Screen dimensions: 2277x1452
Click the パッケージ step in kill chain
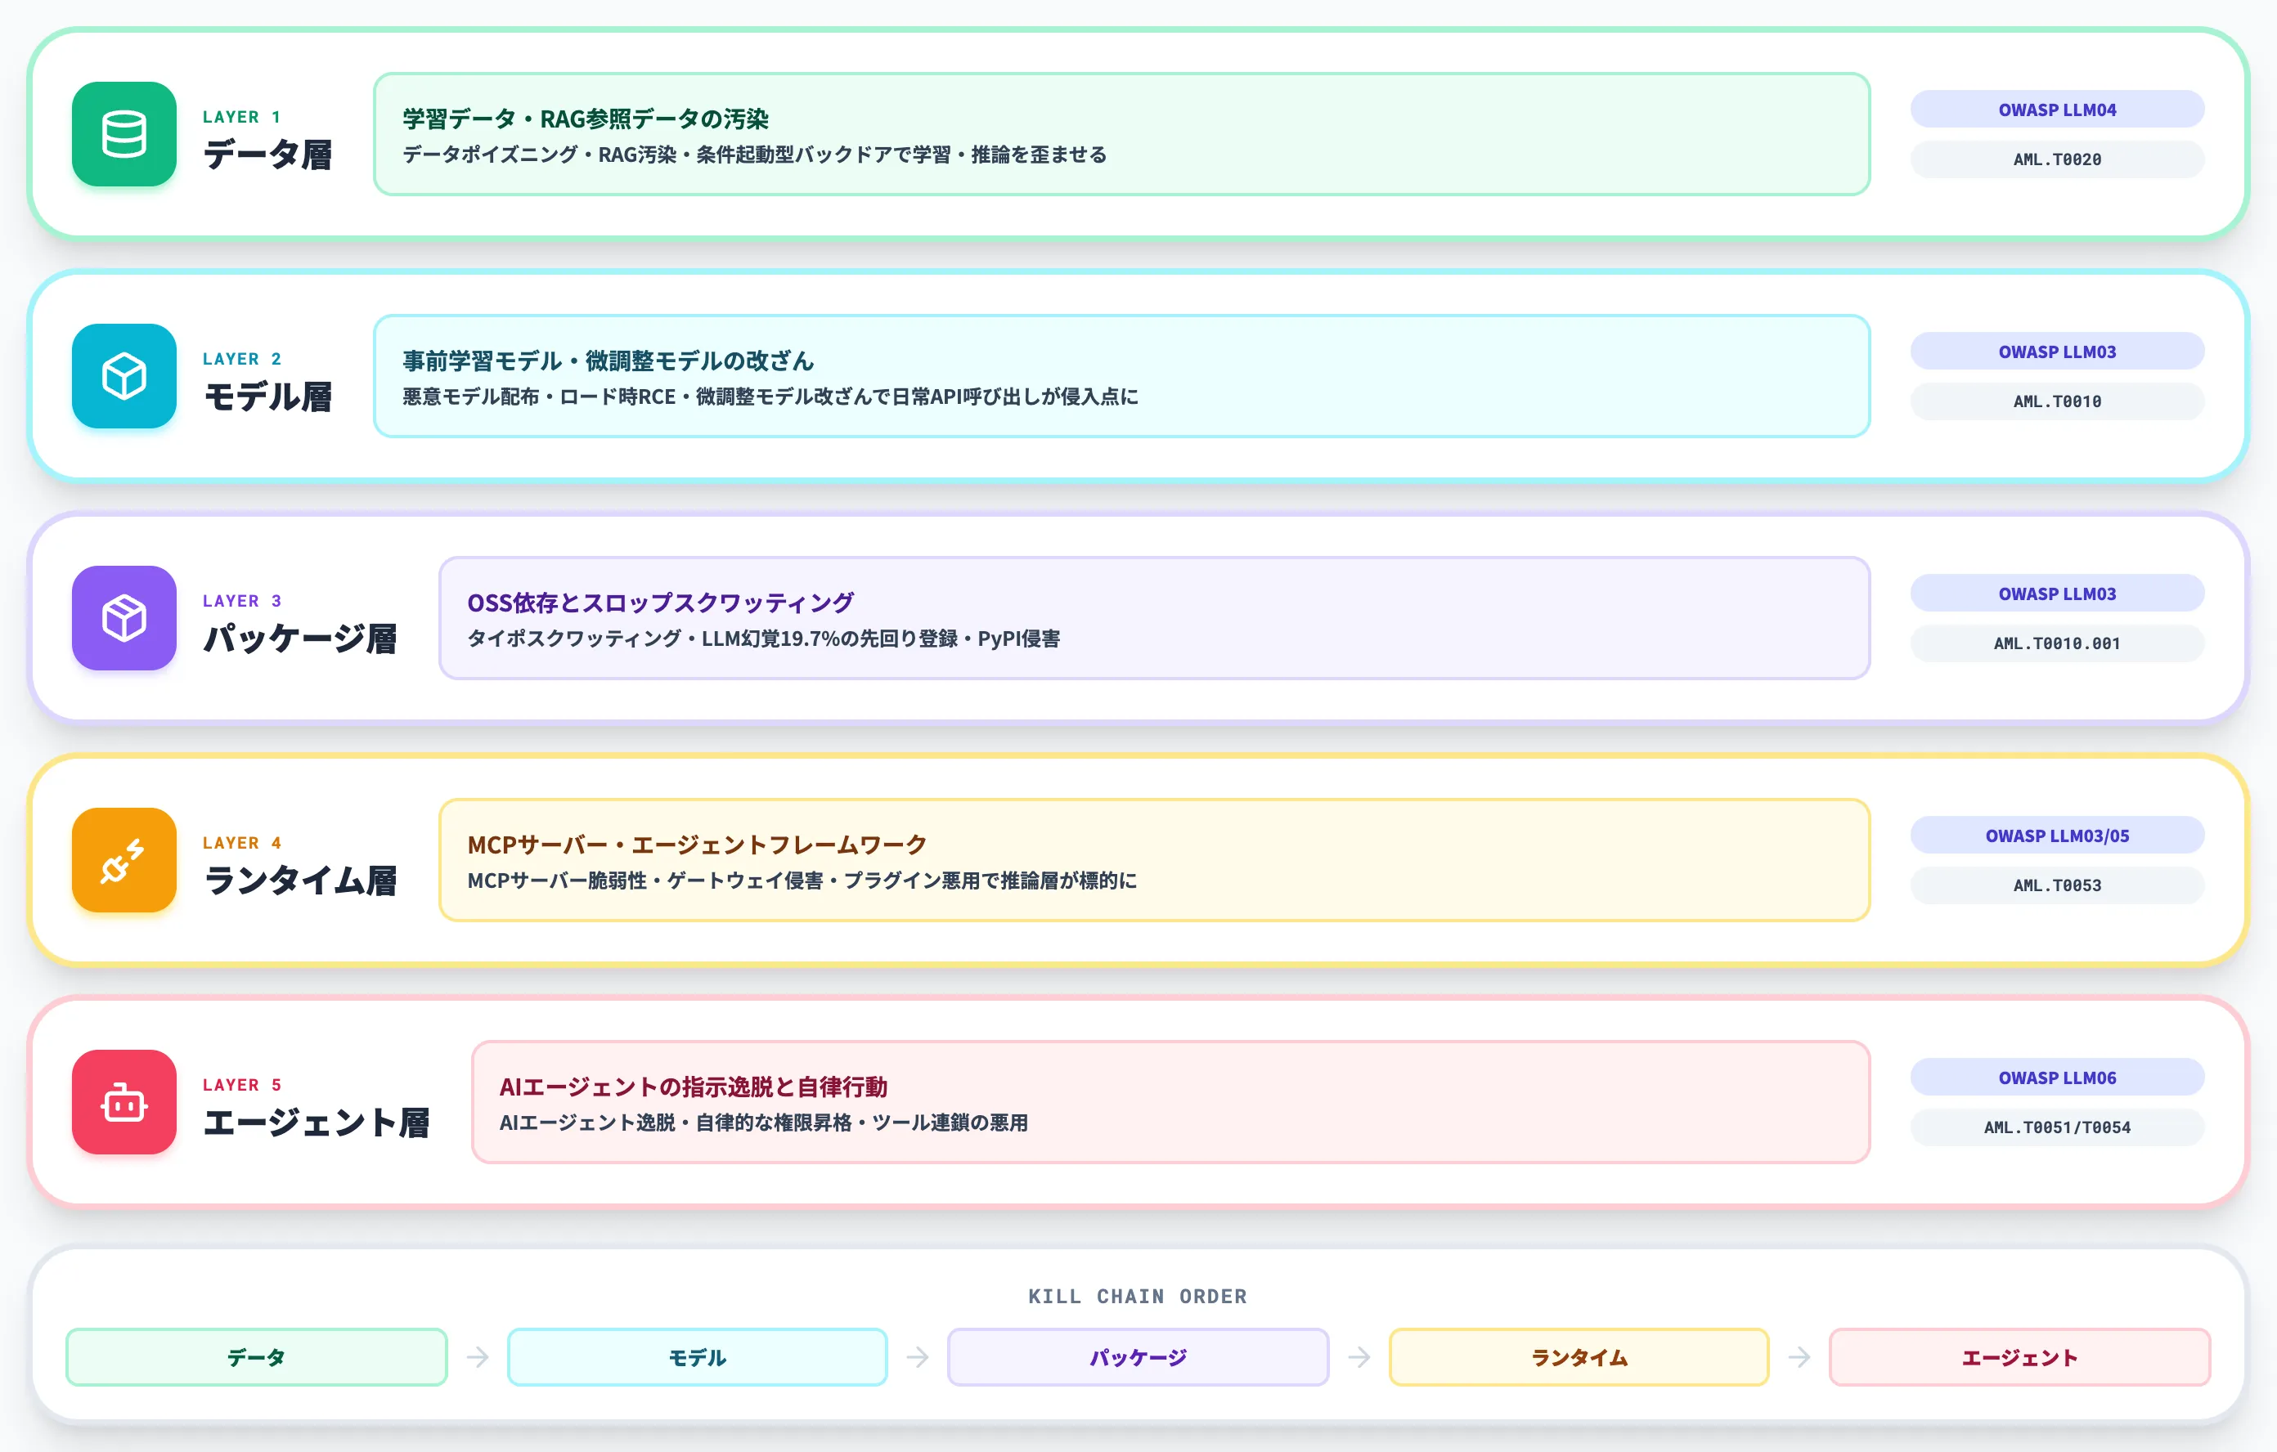coord(1138,1357)
